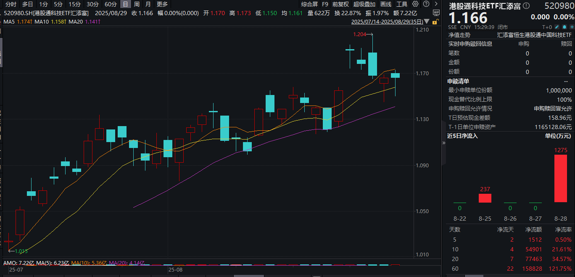This screenshot has width=575, height=277.
Task: Select the 60分 timeframe tab
Action: (111, 4)
